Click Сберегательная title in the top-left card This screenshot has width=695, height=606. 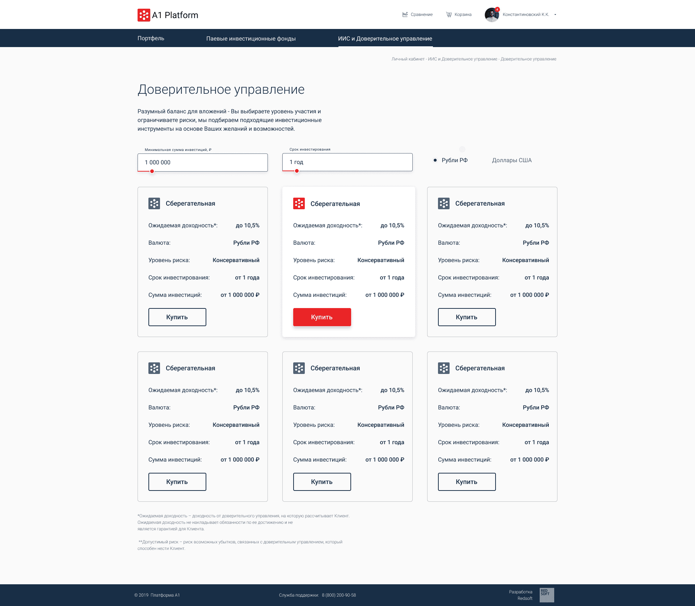[x=190, y=203]
